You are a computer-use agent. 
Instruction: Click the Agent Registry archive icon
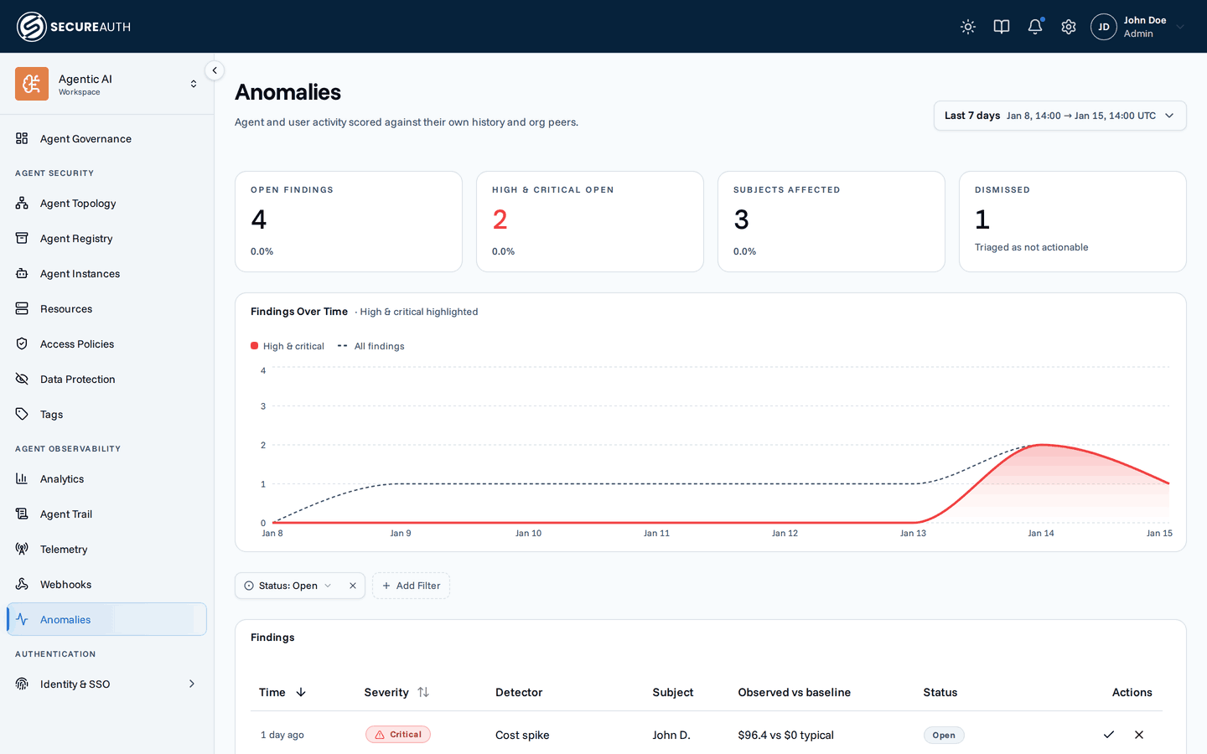pyautogui.click(x=22, y=238)
